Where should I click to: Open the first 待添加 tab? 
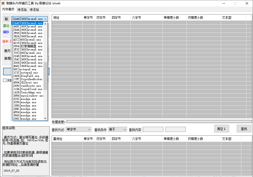pos(22,10)
